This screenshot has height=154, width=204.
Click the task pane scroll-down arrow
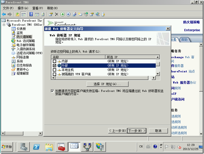201,134
